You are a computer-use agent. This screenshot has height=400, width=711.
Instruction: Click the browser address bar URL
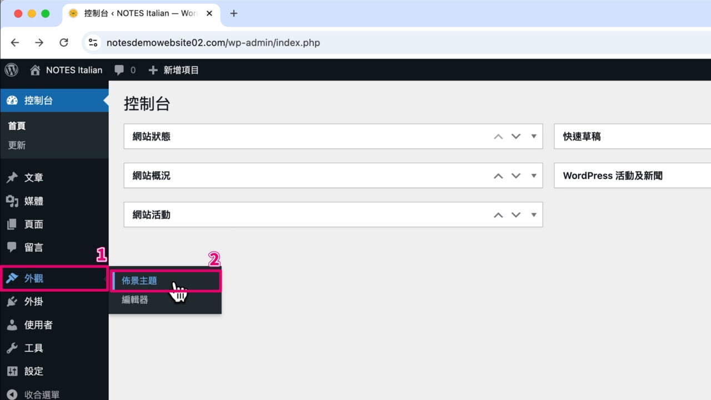coord(213,43)
